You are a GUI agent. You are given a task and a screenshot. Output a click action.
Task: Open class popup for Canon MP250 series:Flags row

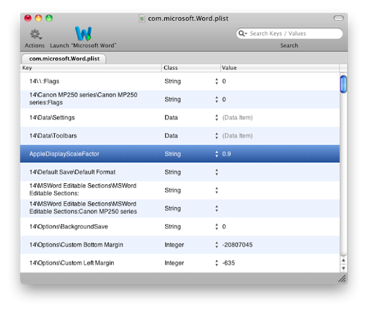click(x=217, y=100)
